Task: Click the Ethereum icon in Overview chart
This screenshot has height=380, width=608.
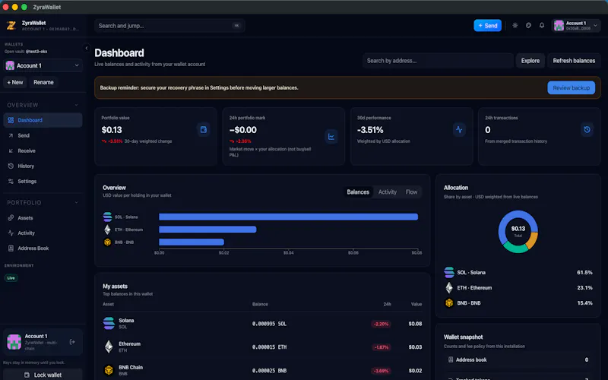Action: click(107, 230)
